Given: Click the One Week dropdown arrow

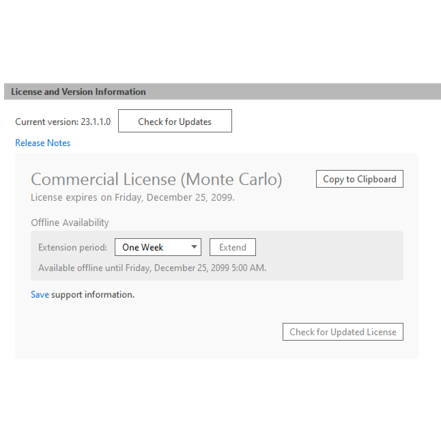Looking at the screenshot, I should pos(195,247).
